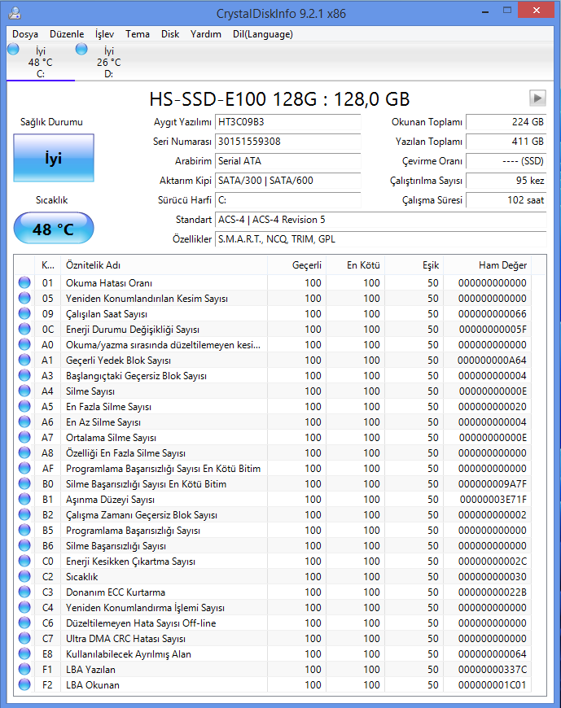
Task: Open the Tema menu
Action: tap(138, 34)
